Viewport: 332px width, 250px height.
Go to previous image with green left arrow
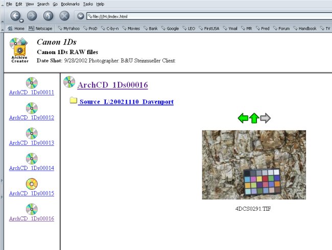(243, 118)
